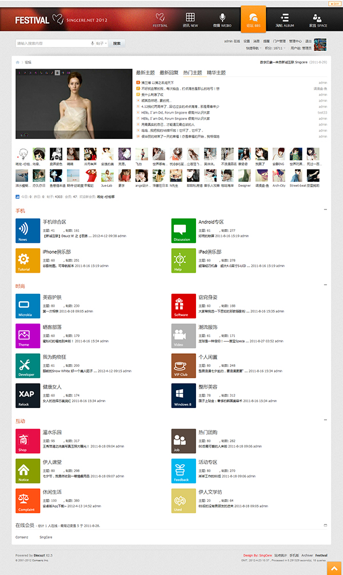Viewport: 343px width, 575px height.
Task: Open the Windows 8 tile
Action: [184, 396]
